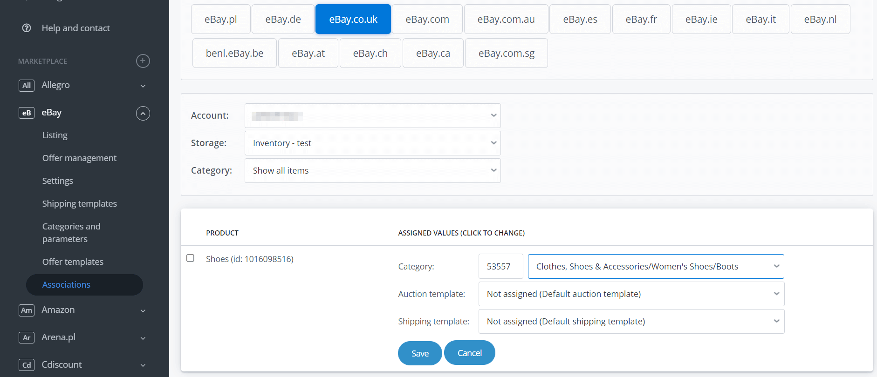Image resolution: width=877 pixels, height=377 pixels.
Task: Open the eBay Listing page
Action: (x=55, y=135)
